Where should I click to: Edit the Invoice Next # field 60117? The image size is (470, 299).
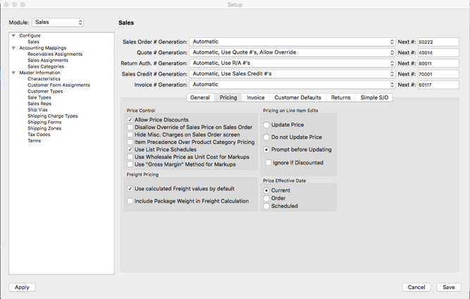point(438,85)
